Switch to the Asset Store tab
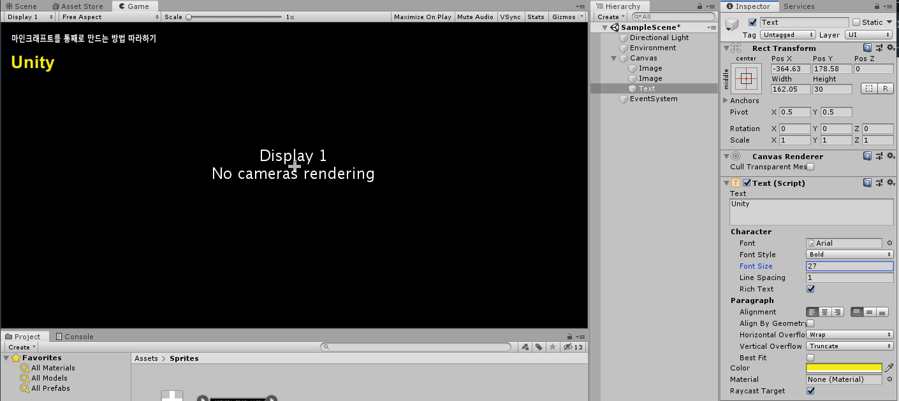The image size is (899, 401). (x=77, y=6)
